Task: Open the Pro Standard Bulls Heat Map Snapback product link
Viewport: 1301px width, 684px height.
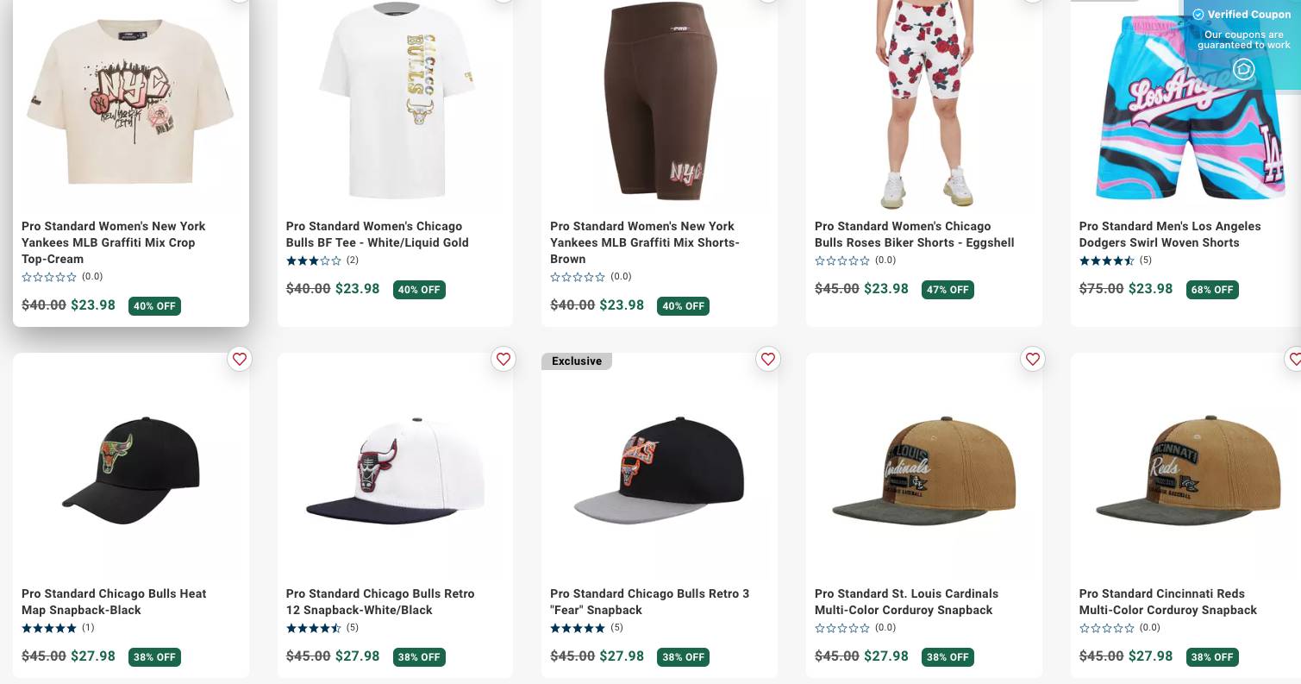Action: (114, 602)
